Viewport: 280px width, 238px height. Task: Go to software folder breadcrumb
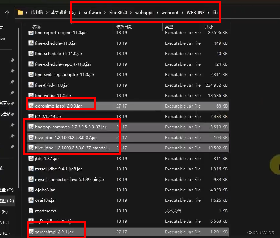click(x=93, y=13)
